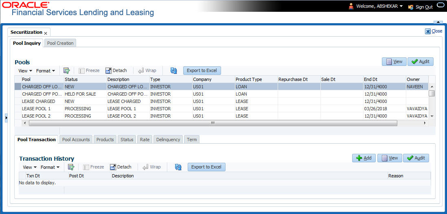Sort by Status column header
Image resolution: width=447 pixels, height=214 pixels.
pyautogui.click(x=85, y=79)
